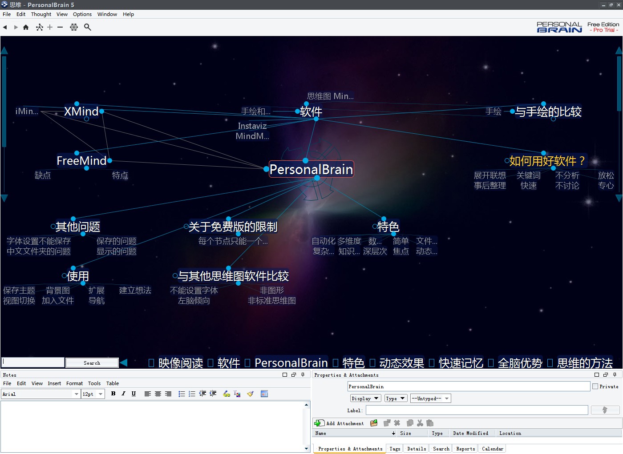This screenshot has width=623, height=454.
Task: Switch to the Calendar tab
Action: pos(493,449)
